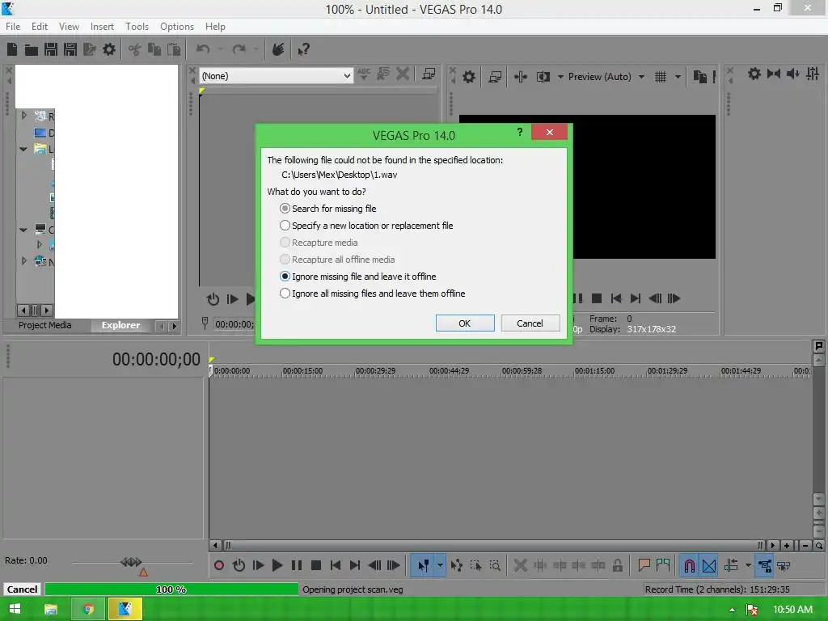Select the Normal Edit tool
Screen dimensions: 828x621
423,565
